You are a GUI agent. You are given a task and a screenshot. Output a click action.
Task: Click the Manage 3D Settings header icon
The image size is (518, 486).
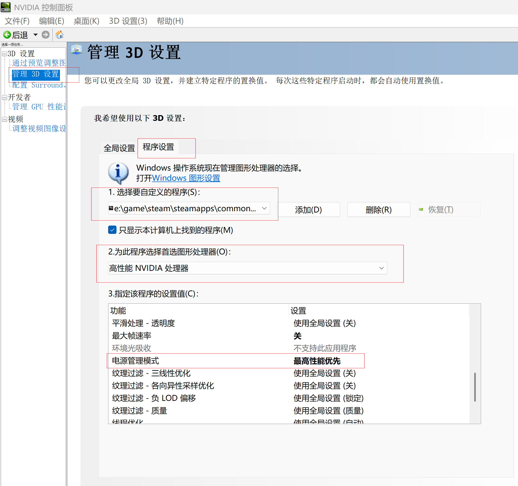point(76,49)
